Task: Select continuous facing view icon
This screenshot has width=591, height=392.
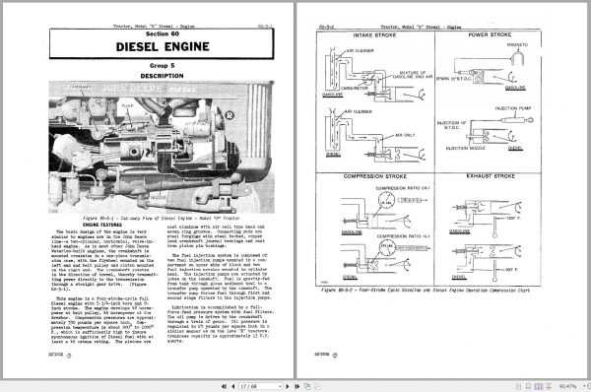Action: 549,386
